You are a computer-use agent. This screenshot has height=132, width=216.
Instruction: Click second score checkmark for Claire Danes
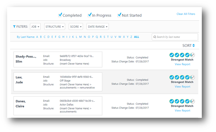coord(177,101)
